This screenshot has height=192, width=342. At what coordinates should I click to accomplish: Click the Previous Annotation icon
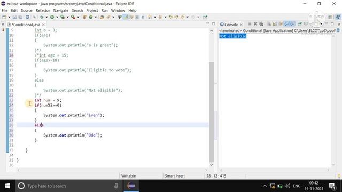(160, 17)
